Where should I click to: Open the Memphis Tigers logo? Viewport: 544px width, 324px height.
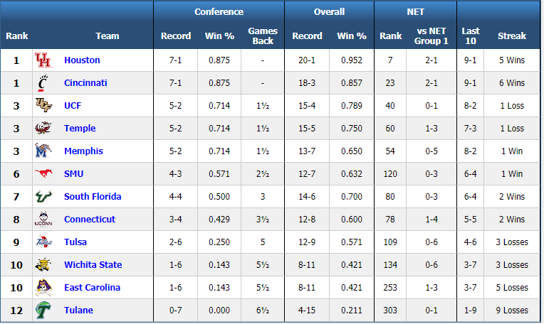[x=43, y=151]
